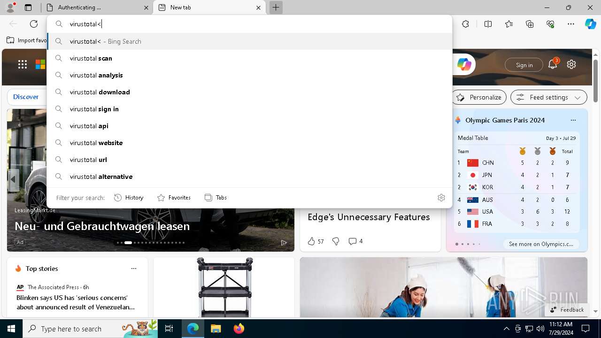Filter search by History

(129, 198)
